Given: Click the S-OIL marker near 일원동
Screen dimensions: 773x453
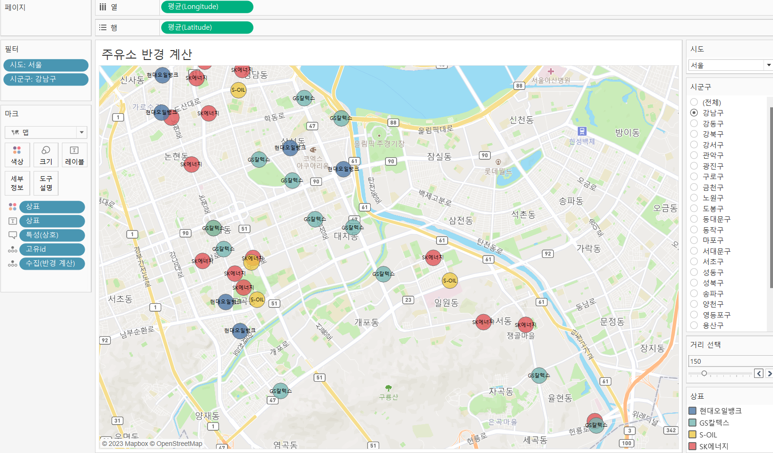Looking at the screenshot, I should pos(450,281).
